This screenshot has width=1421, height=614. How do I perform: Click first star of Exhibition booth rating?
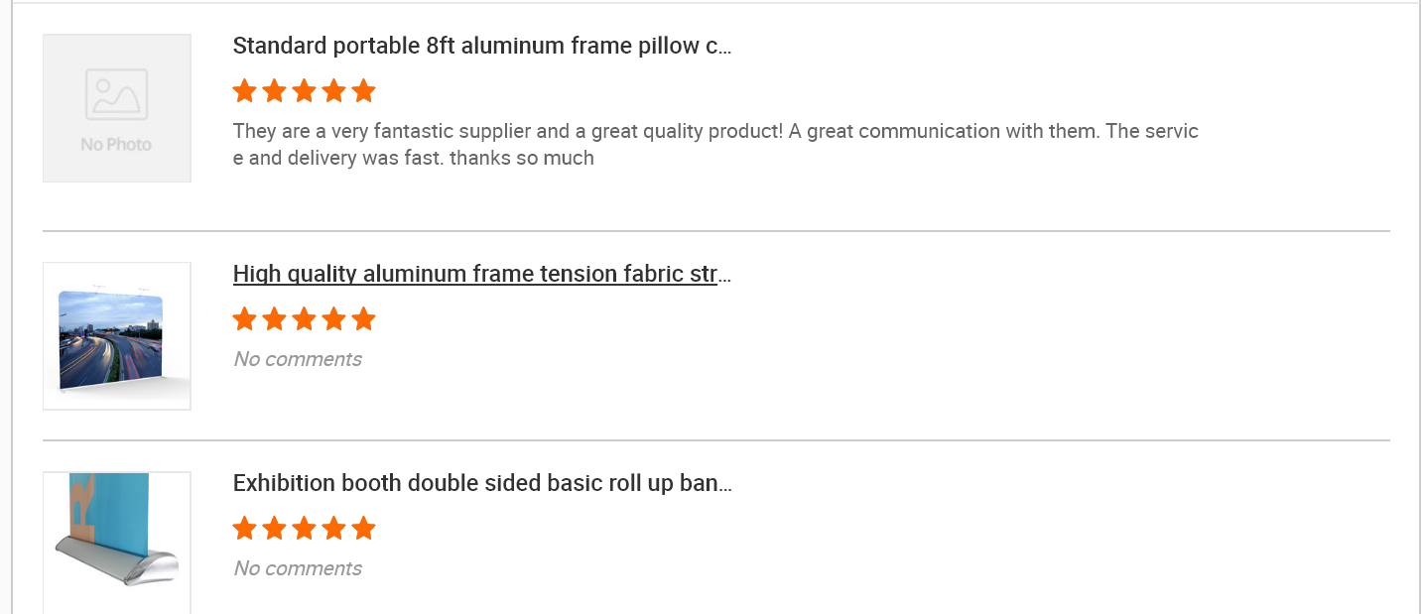click(x=245, y=529)
